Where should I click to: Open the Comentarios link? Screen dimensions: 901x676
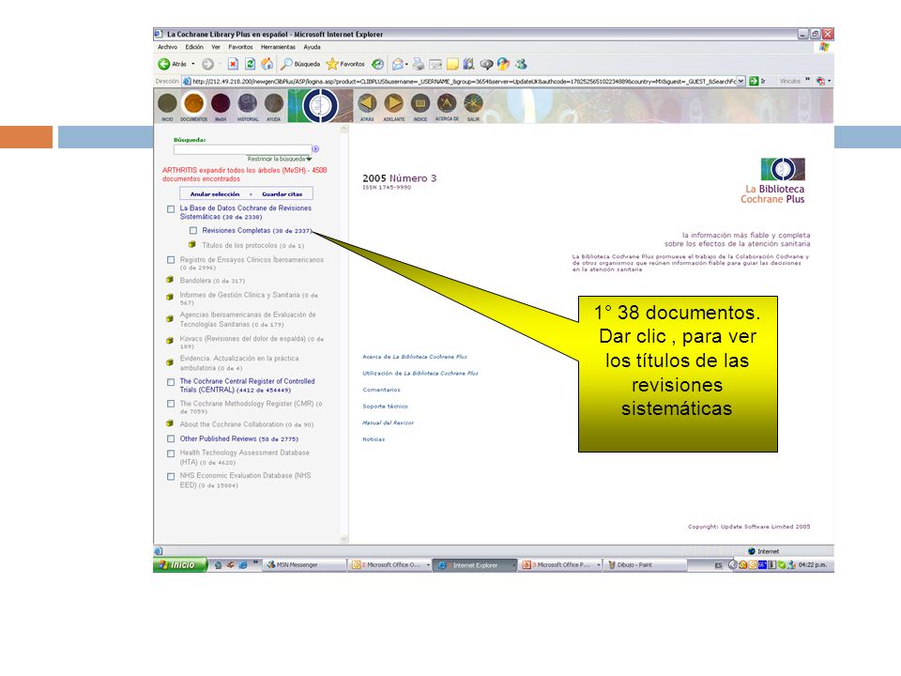382,390
